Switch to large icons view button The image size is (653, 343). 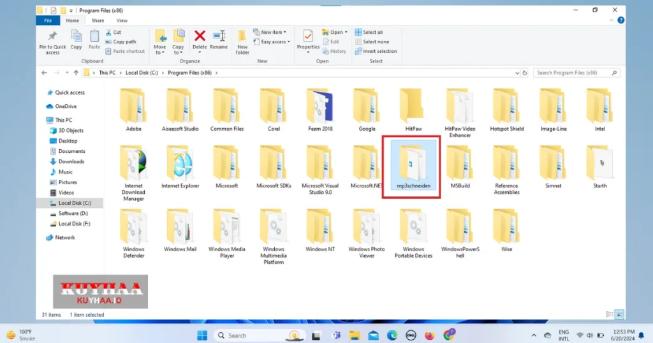click(620, 315)
